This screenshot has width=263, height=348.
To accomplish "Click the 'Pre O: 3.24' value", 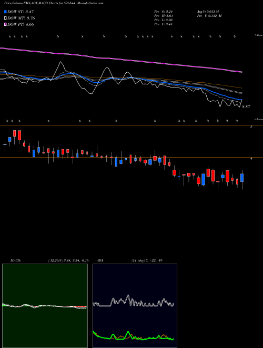I will (164, 11).
